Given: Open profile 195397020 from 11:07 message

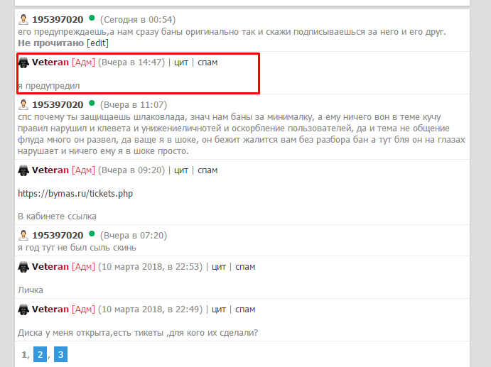Looking at the screenshot, I should click(x=58, y=105).
